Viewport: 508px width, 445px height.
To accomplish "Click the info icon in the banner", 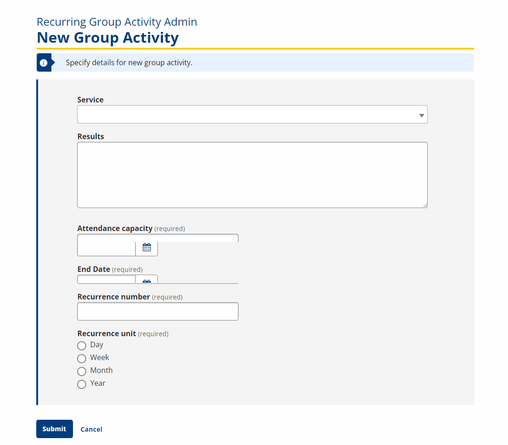I will click(x=44, y=63).
